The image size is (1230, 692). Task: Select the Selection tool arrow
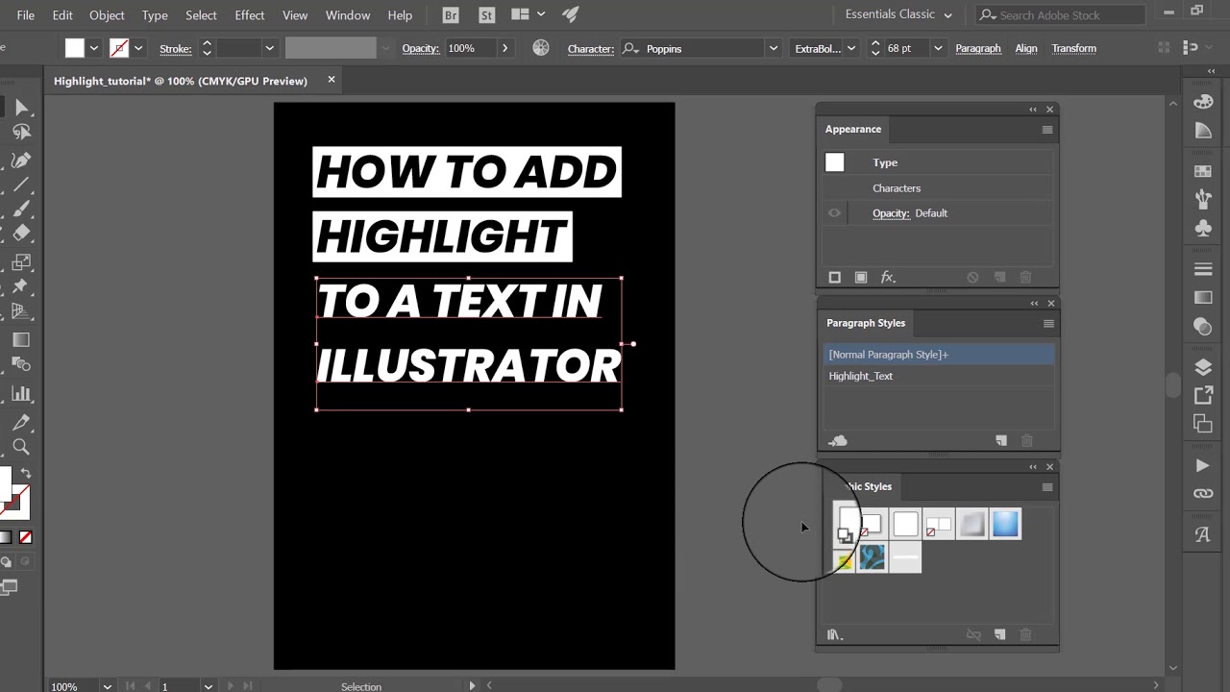[x=21, y=108]
